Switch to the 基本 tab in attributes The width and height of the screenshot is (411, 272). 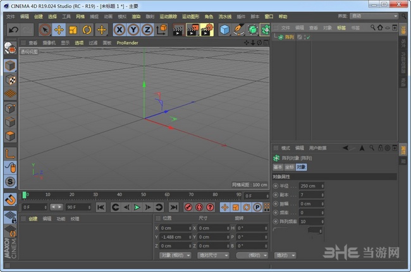[278, 167]
